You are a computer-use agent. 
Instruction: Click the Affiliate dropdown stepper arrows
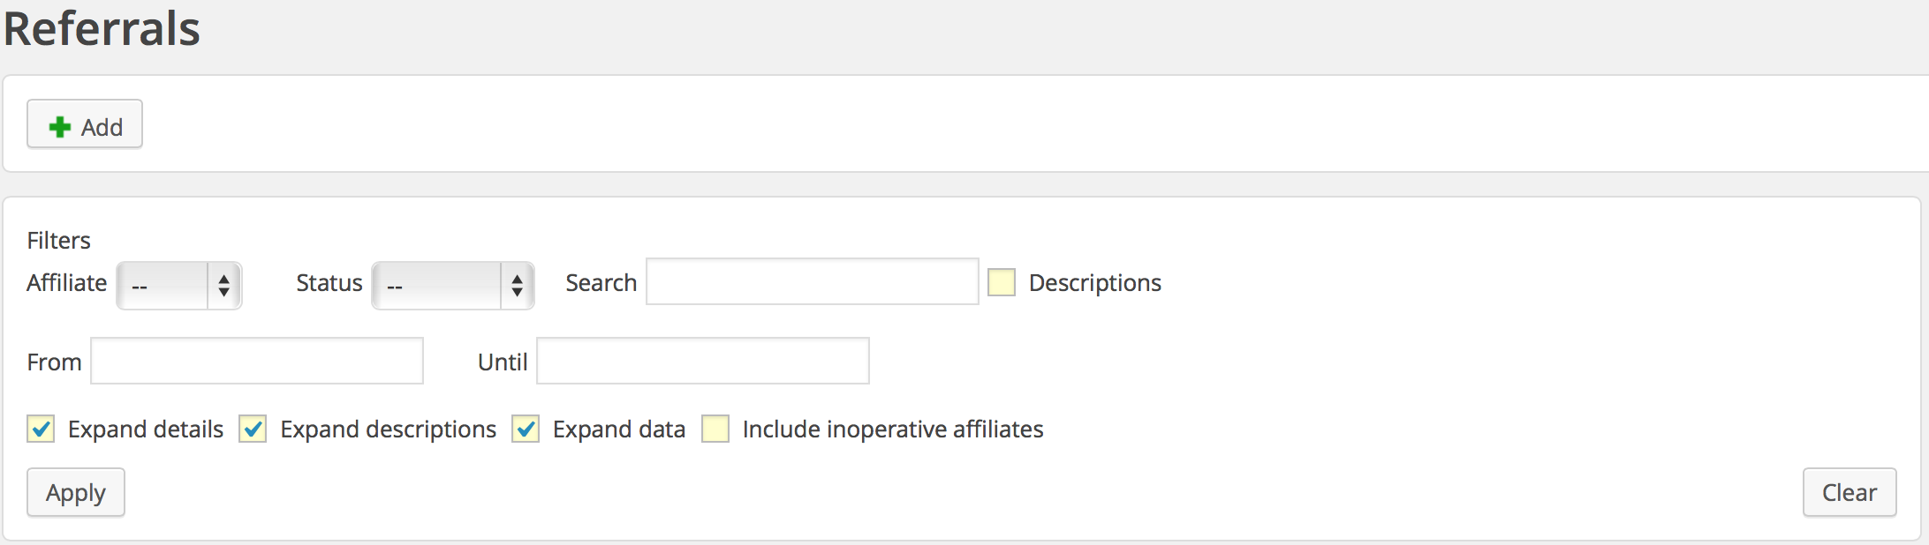click(224, 285)
